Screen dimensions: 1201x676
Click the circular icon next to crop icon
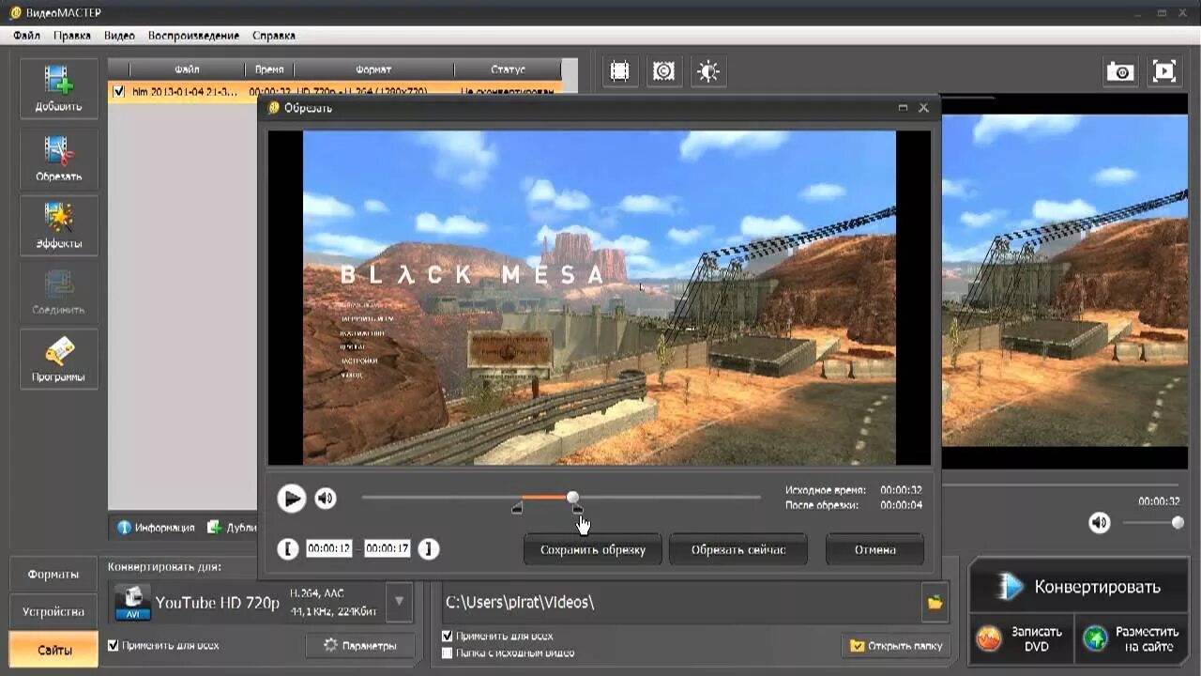click(x=663, y=71)
